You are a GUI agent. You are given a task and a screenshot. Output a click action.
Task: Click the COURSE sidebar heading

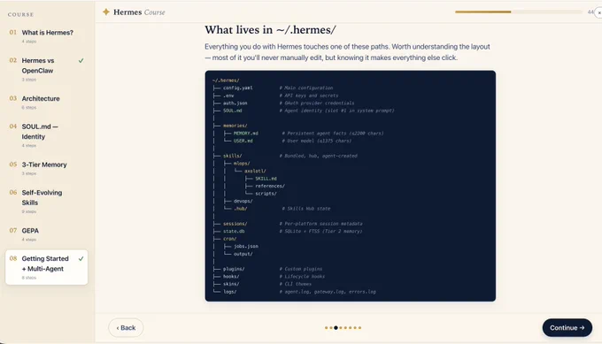(20, 14)
